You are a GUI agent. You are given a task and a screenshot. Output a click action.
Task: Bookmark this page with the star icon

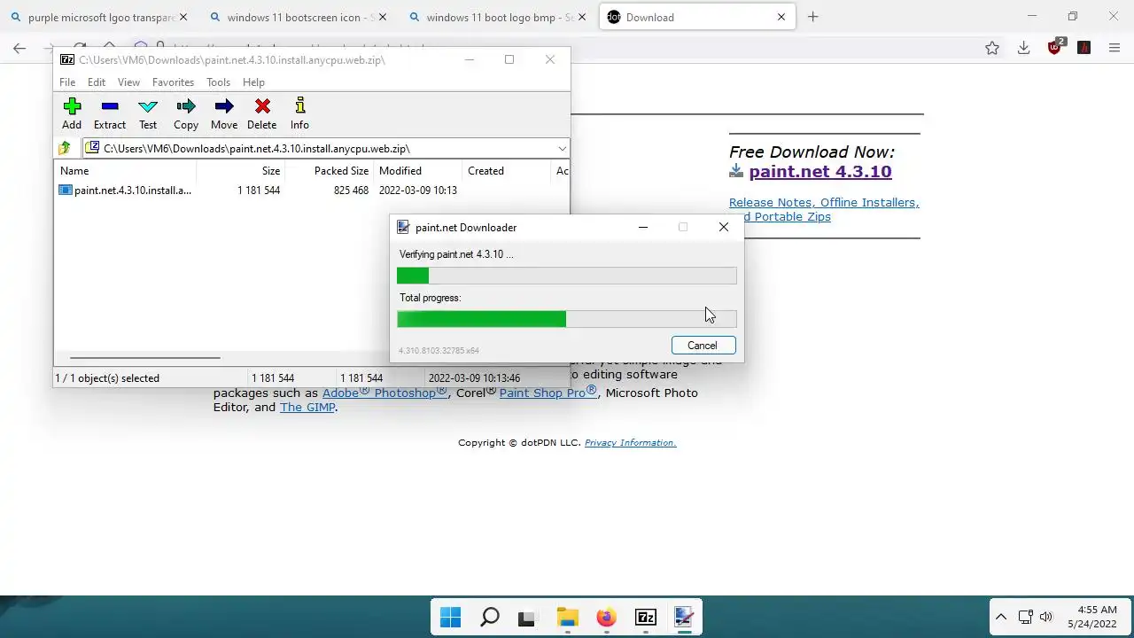(x=992, y=48)
